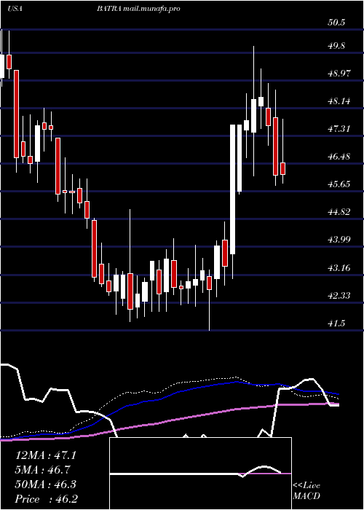
Task: Click the 48.97 price axis label
Action: [x=339, y=73]
